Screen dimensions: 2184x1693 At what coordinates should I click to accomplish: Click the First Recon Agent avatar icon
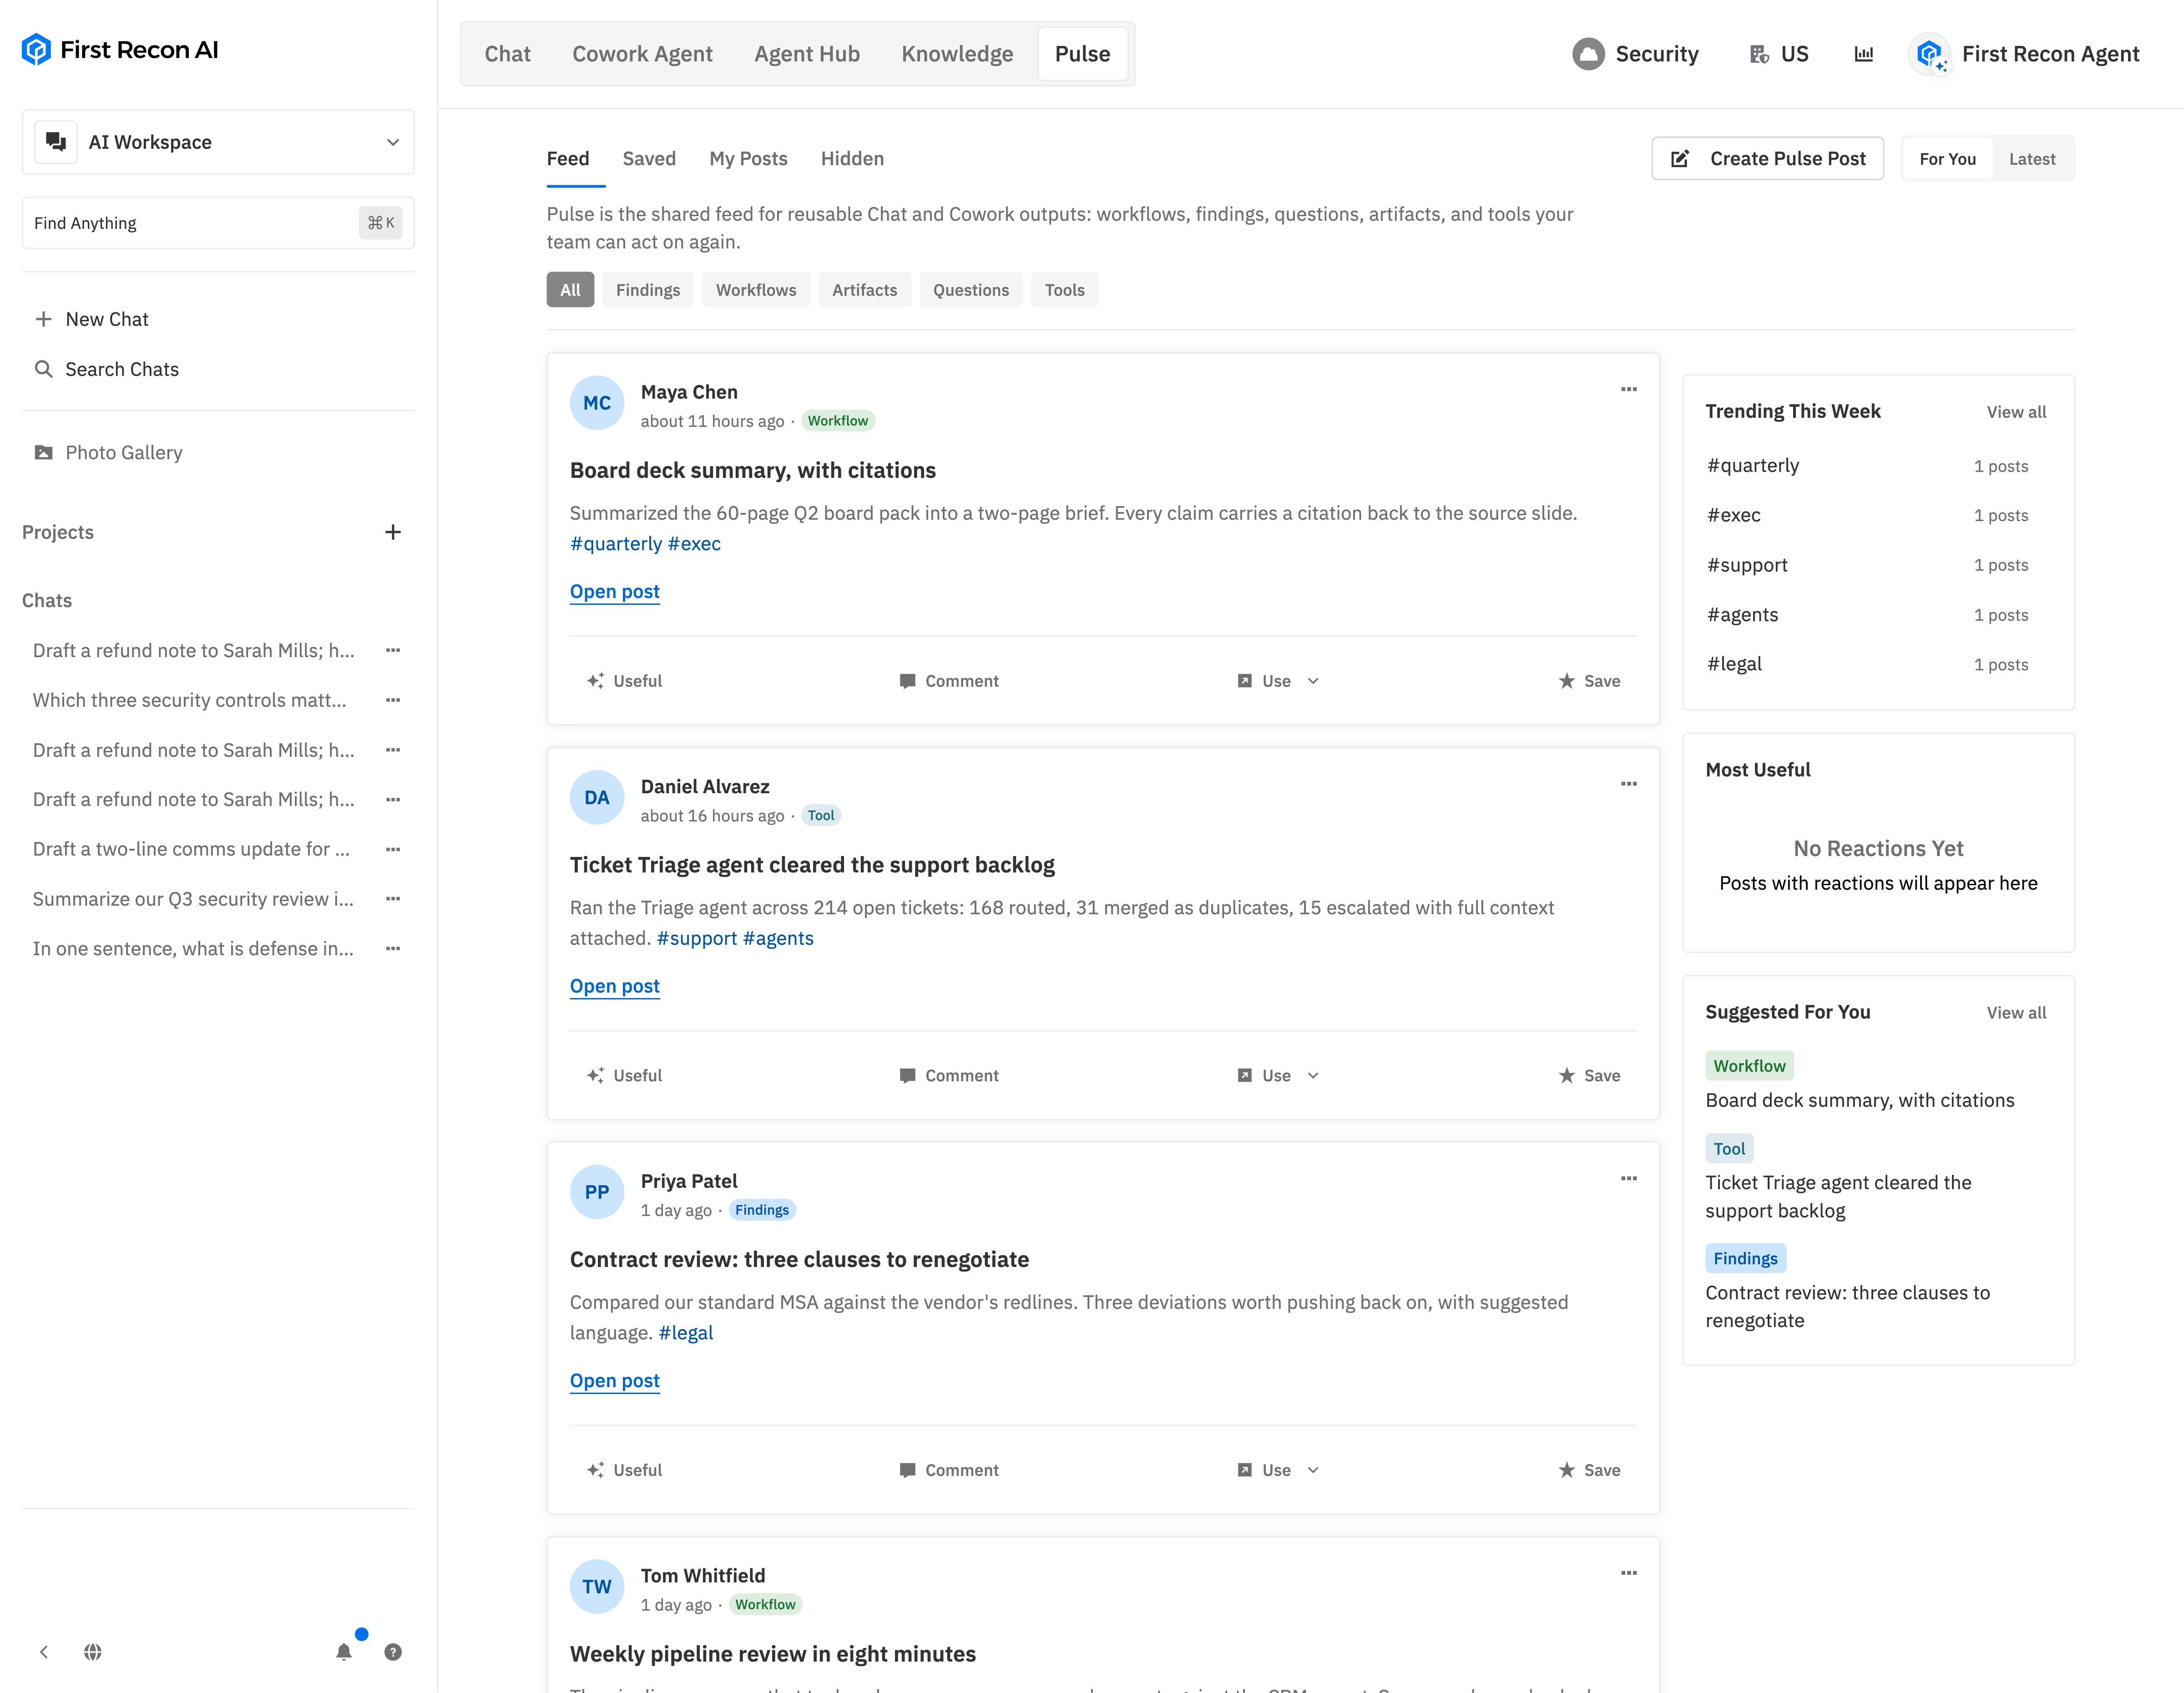[1930, 54]
